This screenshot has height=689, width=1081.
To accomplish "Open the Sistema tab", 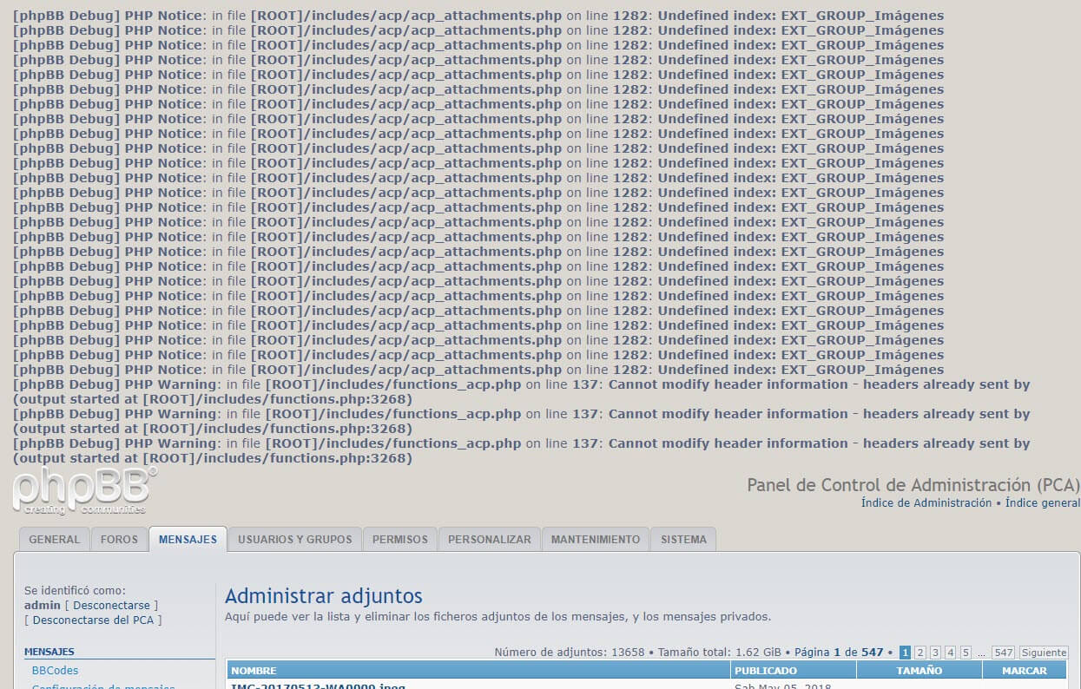I will [x=683, y=540].
